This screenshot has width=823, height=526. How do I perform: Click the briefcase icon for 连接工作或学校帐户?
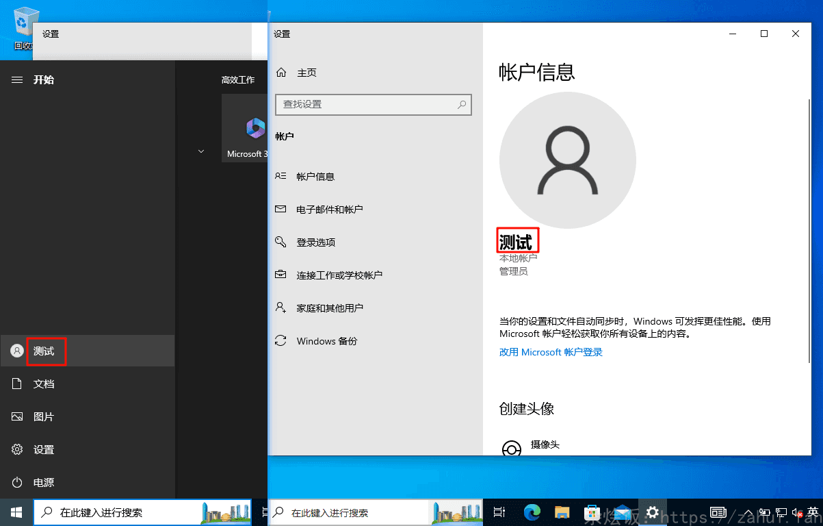pos(280,275)
